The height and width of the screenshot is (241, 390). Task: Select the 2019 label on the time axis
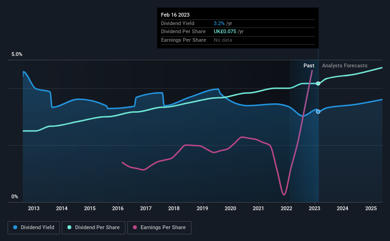(202, 208)
